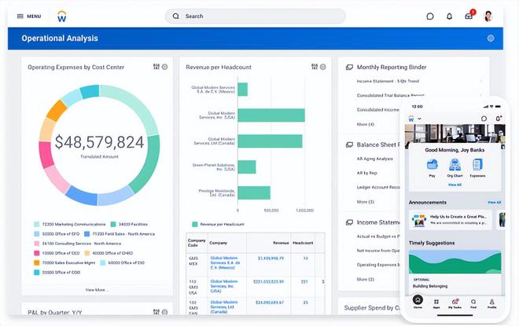519x326 pixels.
Task: Open the inbox with red badge
Action: point(469,16)
